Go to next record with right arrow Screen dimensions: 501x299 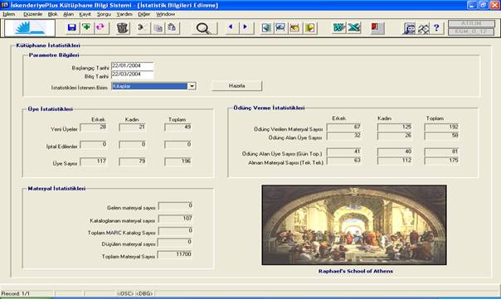[x=246, y=28]
